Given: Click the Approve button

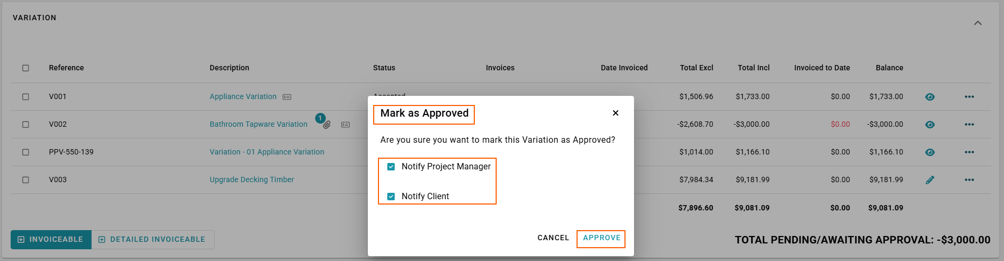Looking at the screenshot, I should pos(602,238).
